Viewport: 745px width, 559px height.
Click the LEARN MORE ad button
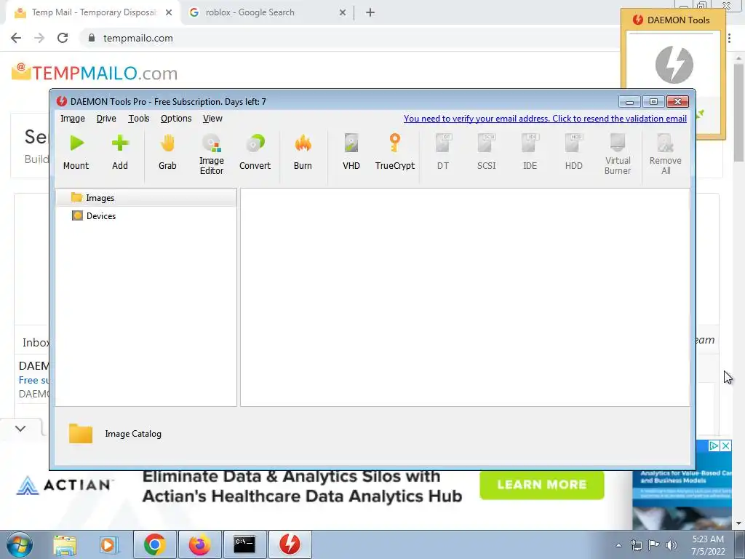tap(541, 484)
